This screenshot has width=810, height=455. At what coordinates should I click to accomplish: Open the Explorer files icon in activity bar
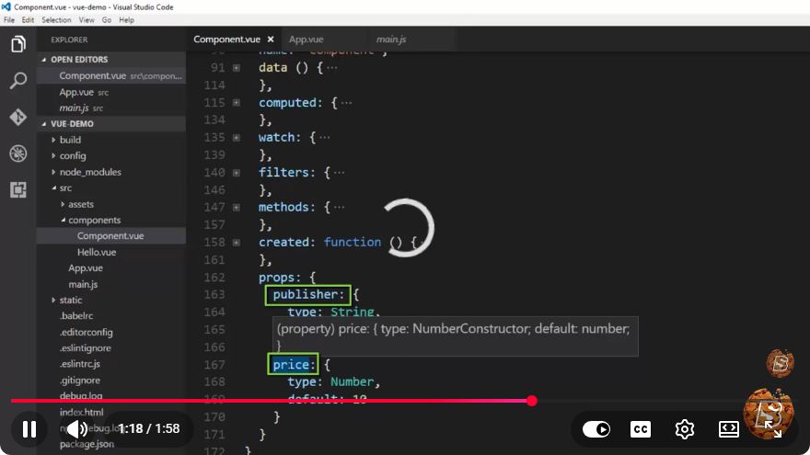click(18, 44)
